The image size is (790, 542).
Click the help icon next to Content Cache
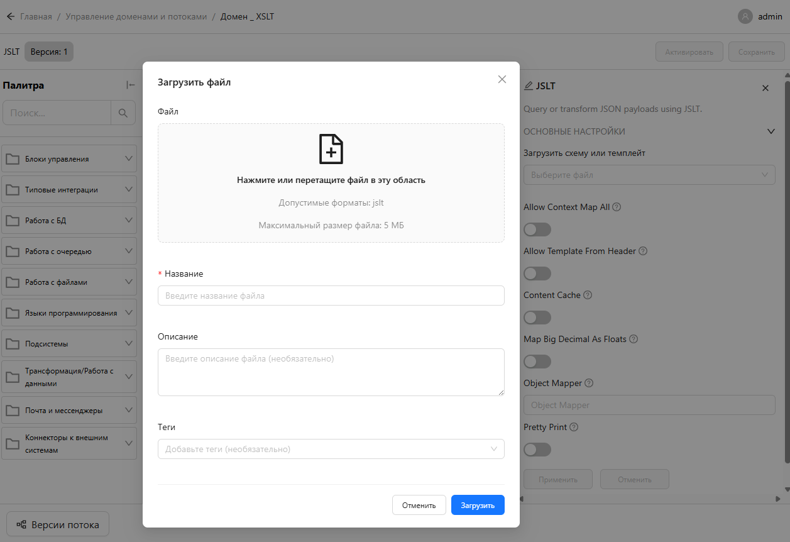[587, 295]
